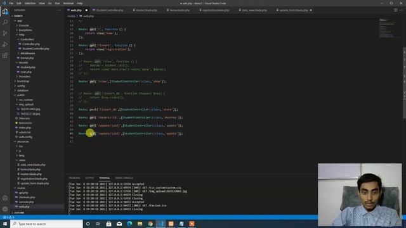Image resolution: width=406 pixels, height=228 pixels.
Task: Open Google Chrome from the taskbar
Action: 150,224
